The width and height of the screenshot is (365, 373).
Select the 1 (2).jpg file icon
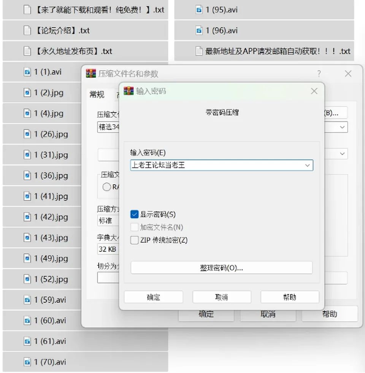27,93
